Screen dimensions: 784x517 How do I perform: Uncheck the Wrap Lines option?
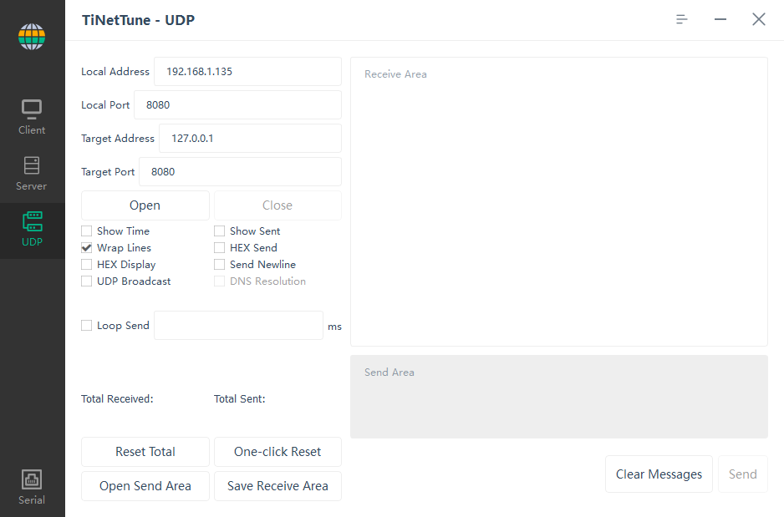(86, 247)
